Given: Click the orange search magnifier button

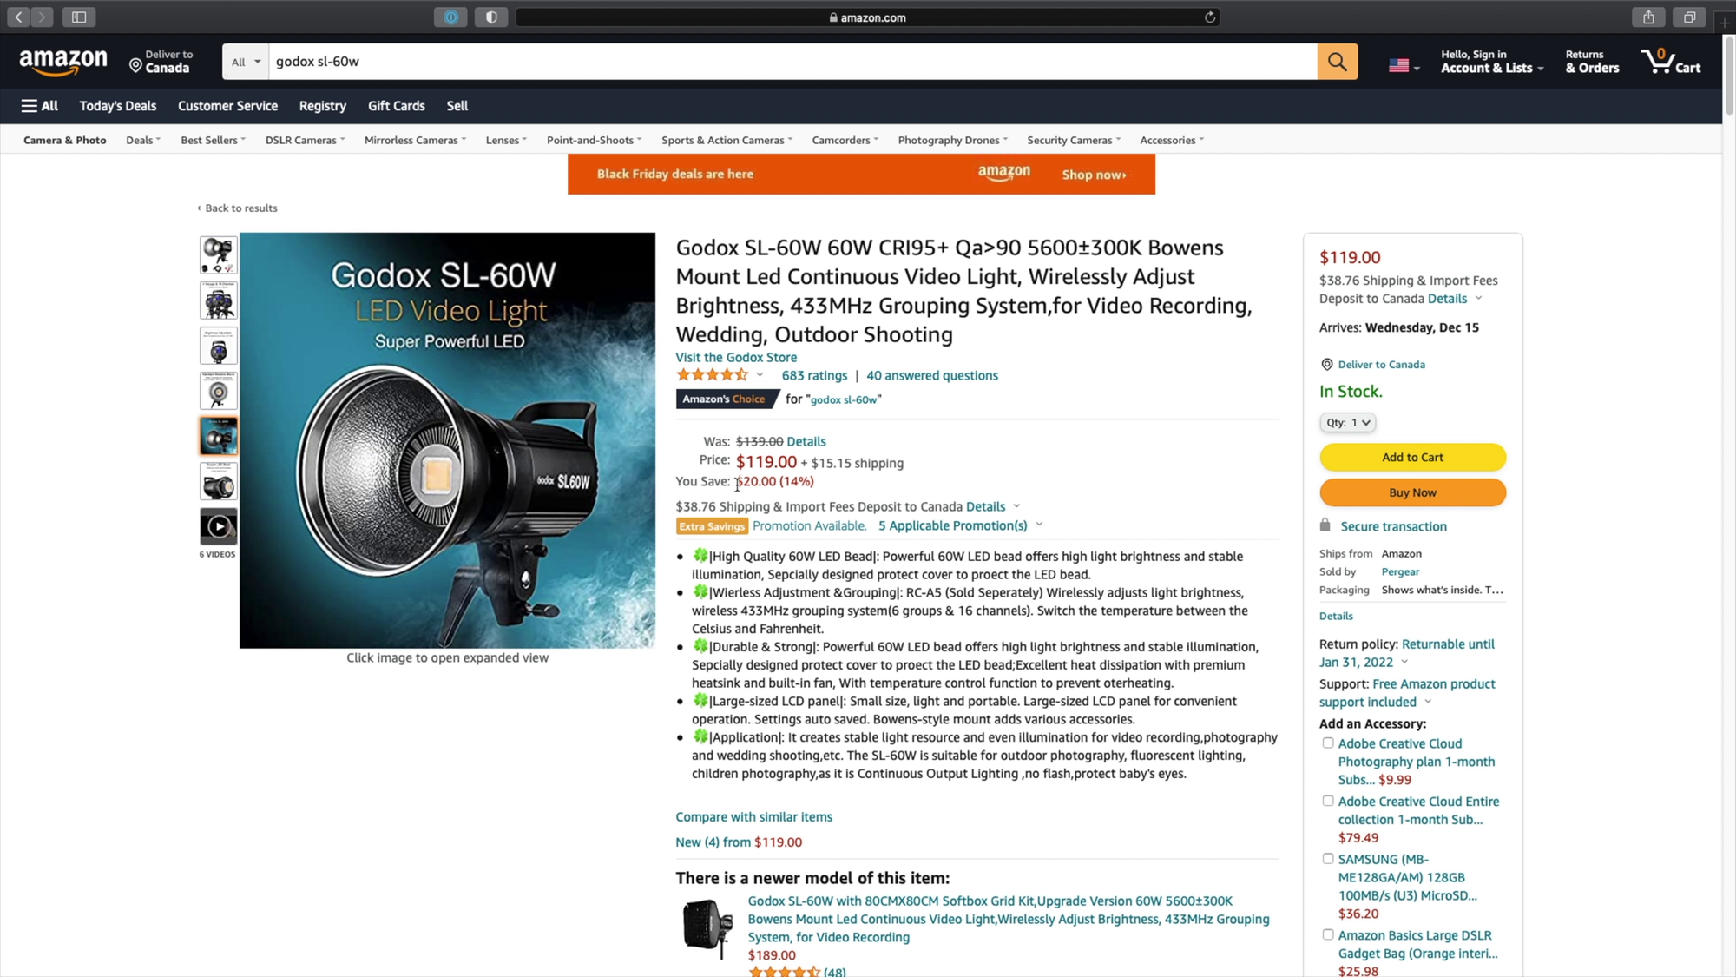Looking at the screenshot, I should (1337, 62).
